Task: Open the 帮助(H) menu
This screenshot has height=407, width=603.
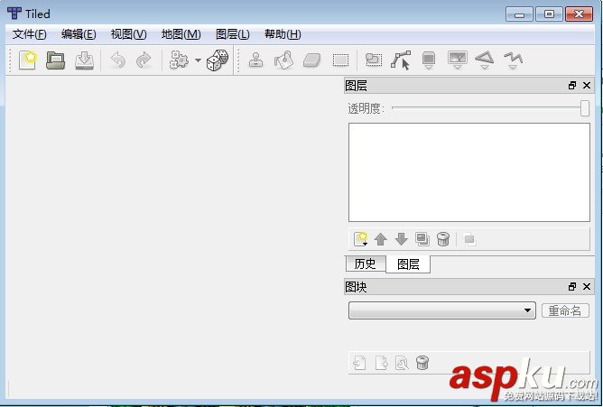Action: [283, 34]
